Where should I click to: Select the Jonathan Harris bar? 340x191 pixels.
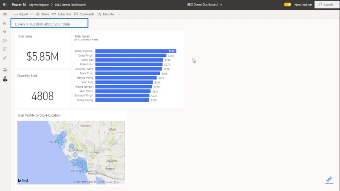(x=129, y=69)
